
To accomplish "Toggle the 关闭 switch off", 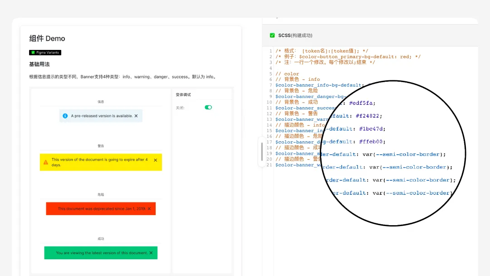I will coord(208,108).
